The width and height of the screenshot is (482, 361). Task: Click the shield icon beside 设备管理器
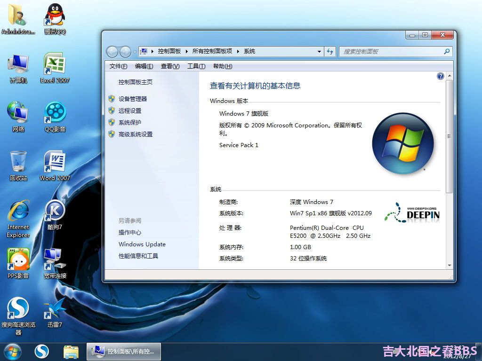pos(112,99)
